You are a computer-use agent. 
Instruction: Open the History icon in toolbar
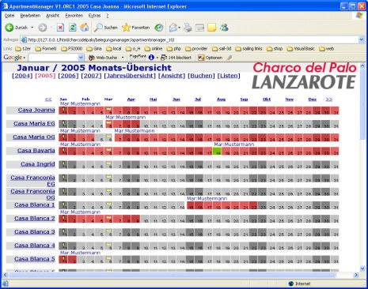point(159,28)
